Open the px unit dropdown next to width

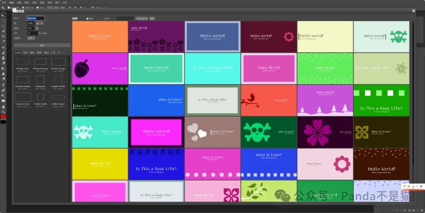[40, 24]
